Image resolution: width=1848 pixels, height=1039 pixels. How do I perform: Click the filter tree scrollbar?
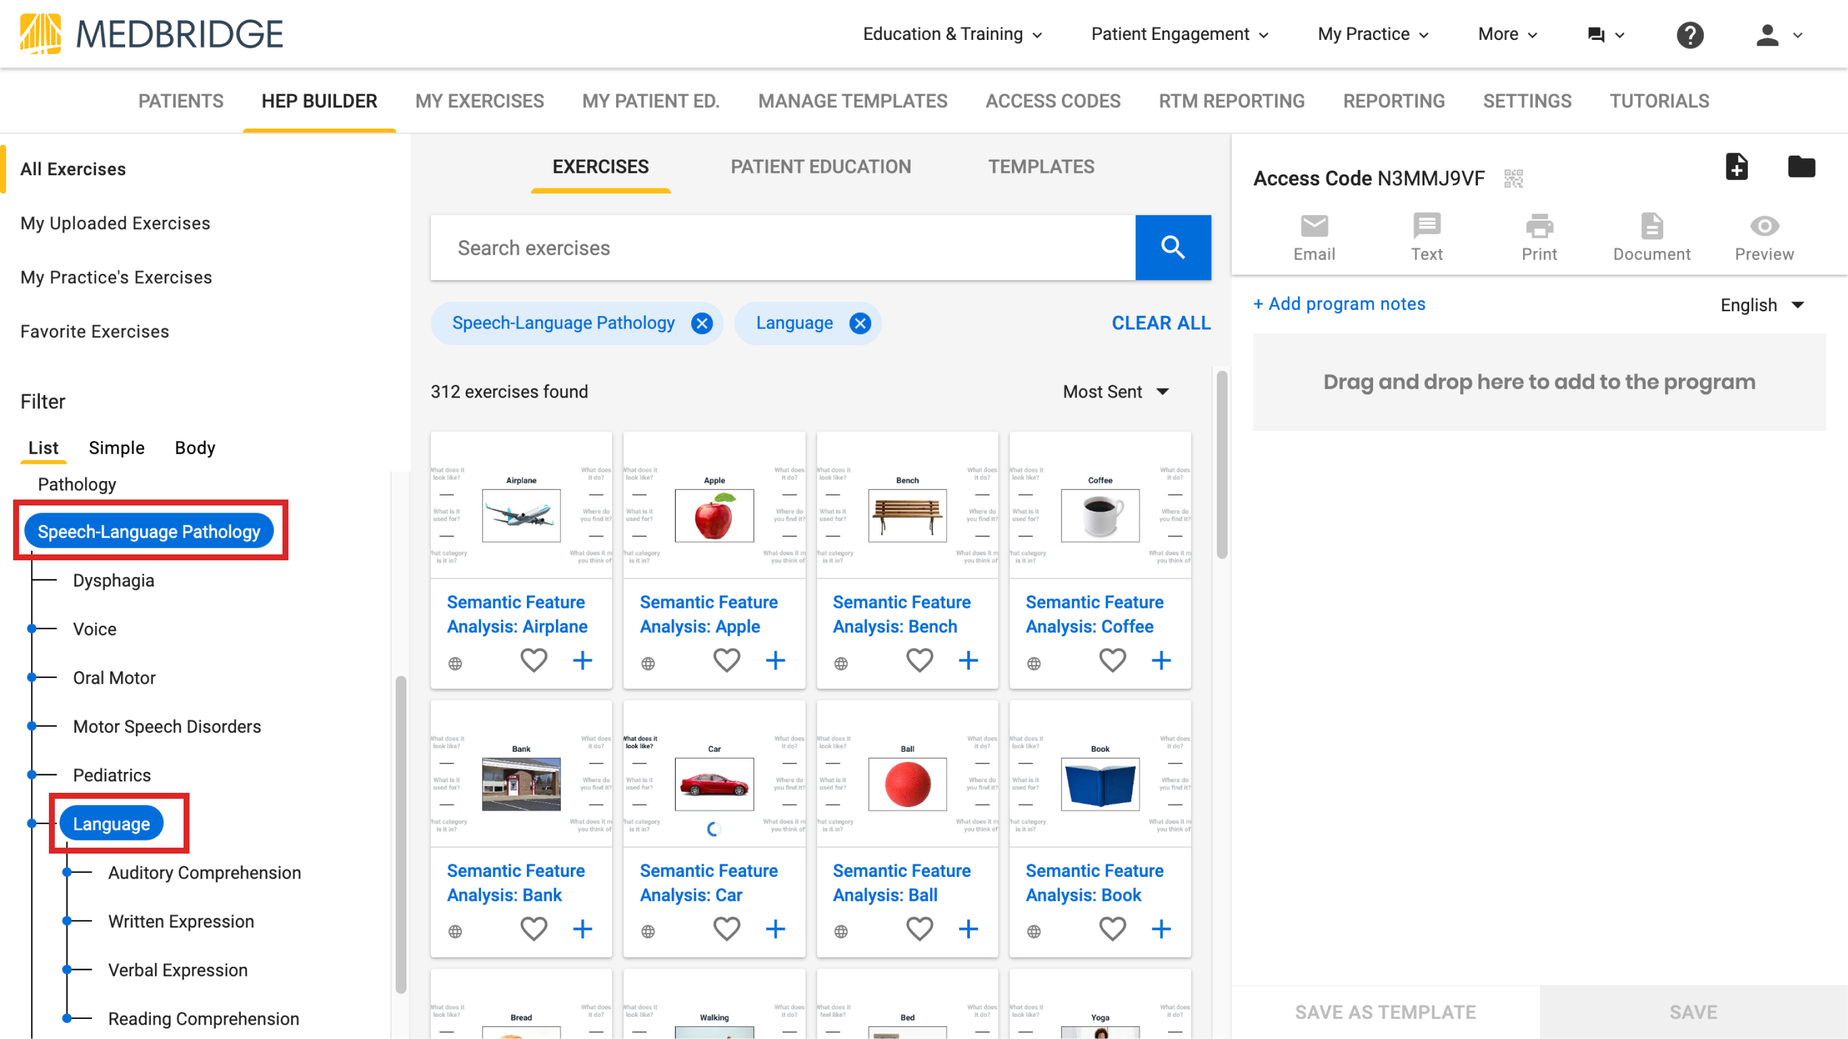pyautogui.click(x=401, y=835)
